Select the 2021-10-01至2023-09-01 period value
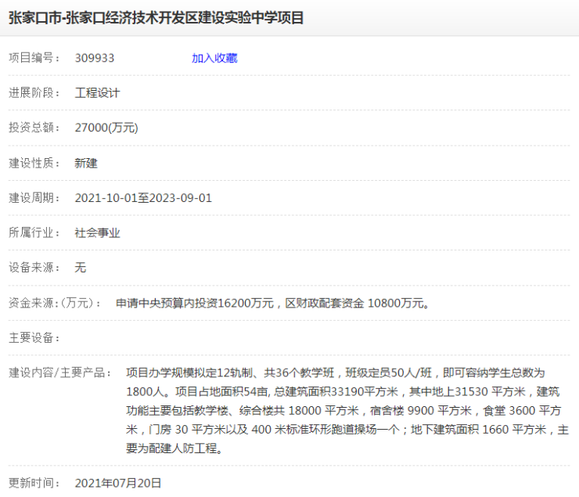579x497 pixels. pyautogui.click(x=143, y=198)
